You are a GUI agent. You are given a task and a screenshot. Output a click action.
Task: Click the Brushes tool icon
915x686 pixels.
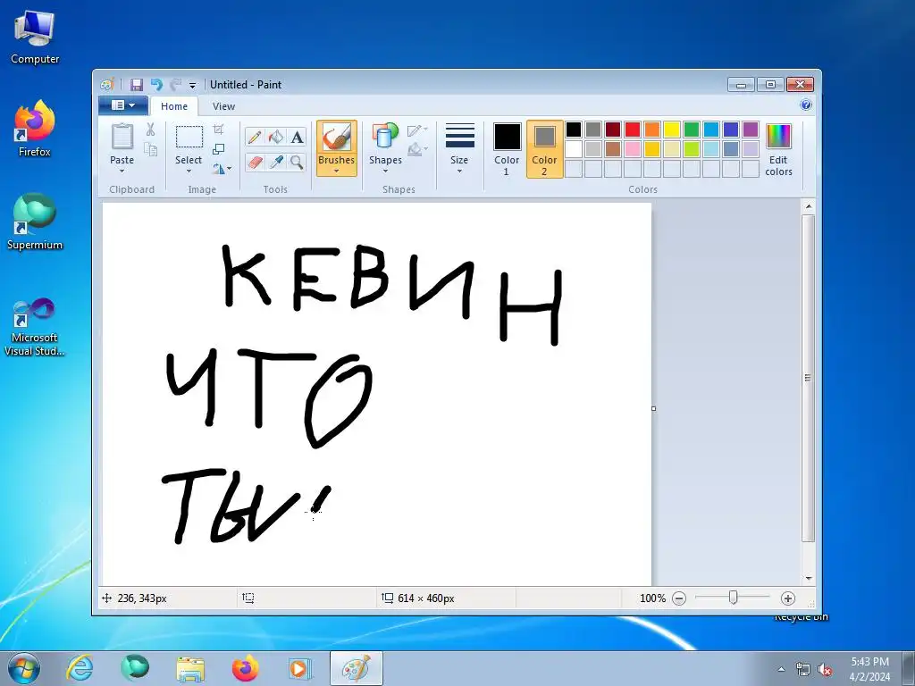pyautogui.click(x=337, y=138)
